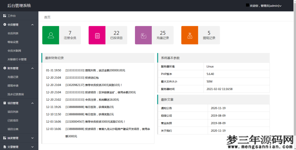Open the 提现记录 count of 5

[x=209, y=33]
